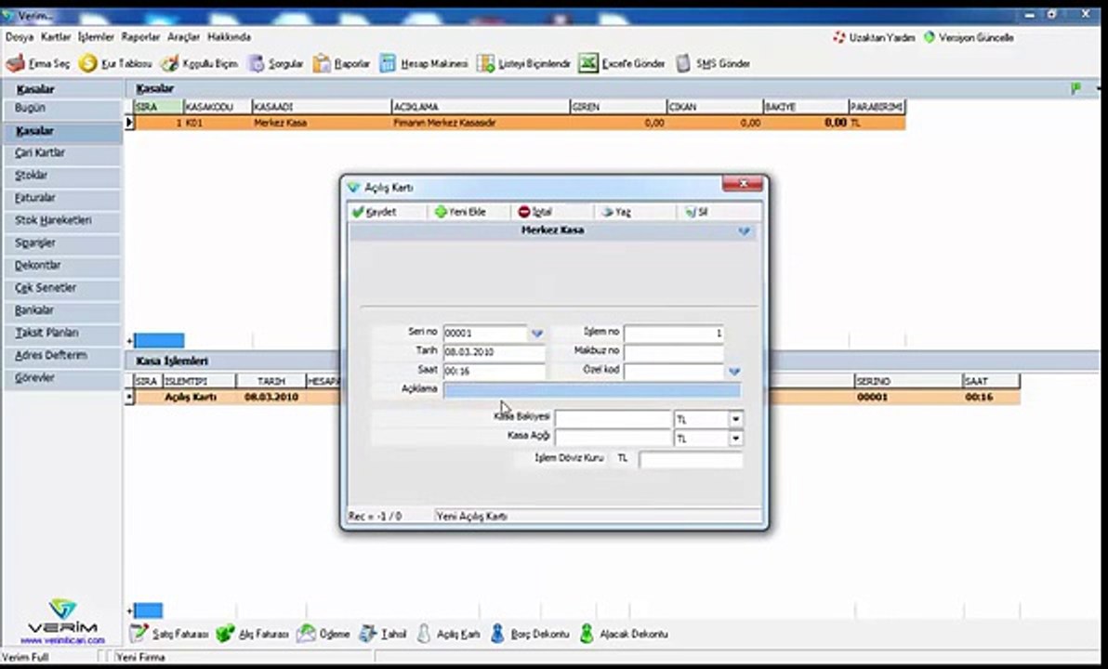The height and width of the screenshot is (669, 1108).
Task: Click Listeyi Biçimlendir icon
Action: [485, 63]
